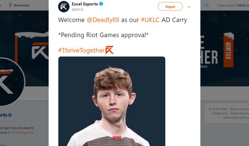Open the Condiciones footer link
This screenshot has width=249, height=146.
220,114
